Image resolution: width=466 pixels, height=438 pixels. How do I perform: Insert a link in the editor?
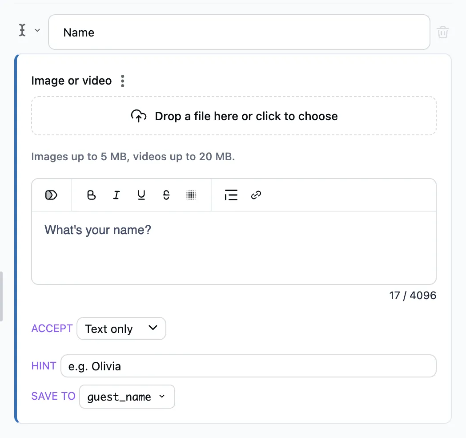(x=256, y=195)
